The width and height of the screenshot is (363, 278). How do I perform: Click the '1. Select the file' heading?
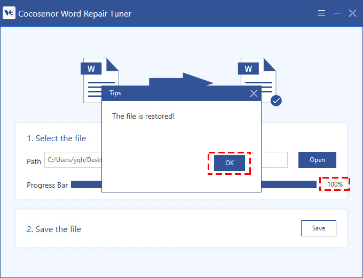pyautogui.click(x=57, y=138)
